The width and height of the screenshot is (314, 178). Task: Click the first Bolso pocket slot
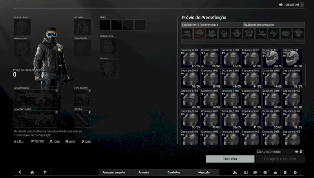click(105, 25)
